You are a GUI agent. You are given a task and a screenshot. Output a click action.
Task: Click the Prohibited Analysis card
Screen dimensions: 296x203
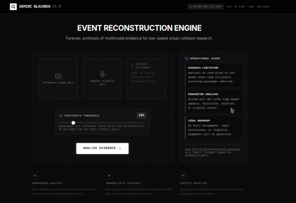coord(213,101)
